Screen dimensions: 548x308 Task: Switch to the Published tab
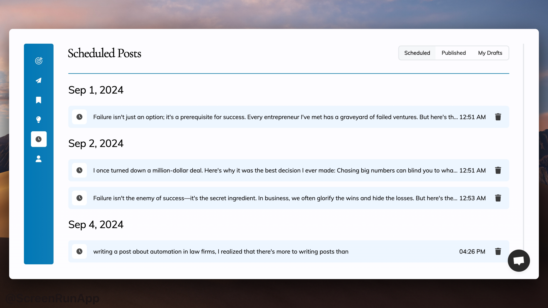[454, 53]
